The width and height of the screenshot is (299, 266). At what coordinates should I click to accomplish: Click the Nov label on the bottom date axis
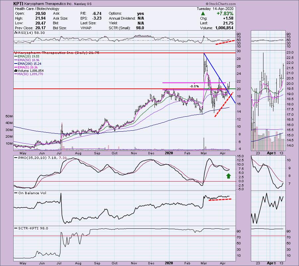click(x=134, y=263)
